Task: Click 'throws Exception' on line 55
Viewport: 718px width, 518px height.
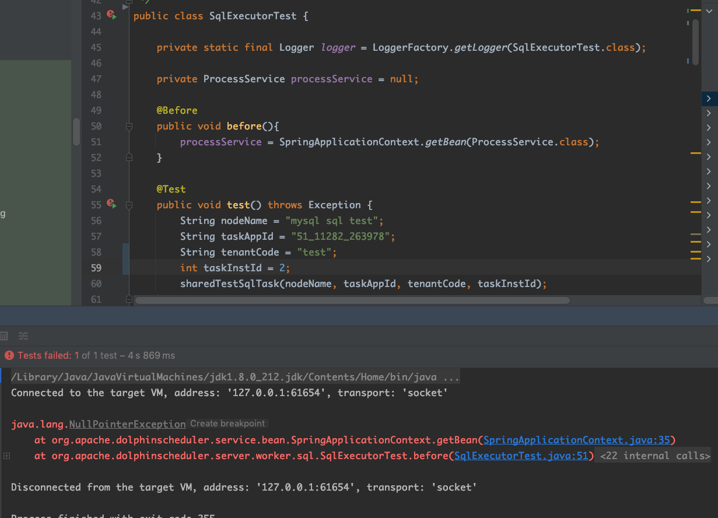Action: (314, 205)
